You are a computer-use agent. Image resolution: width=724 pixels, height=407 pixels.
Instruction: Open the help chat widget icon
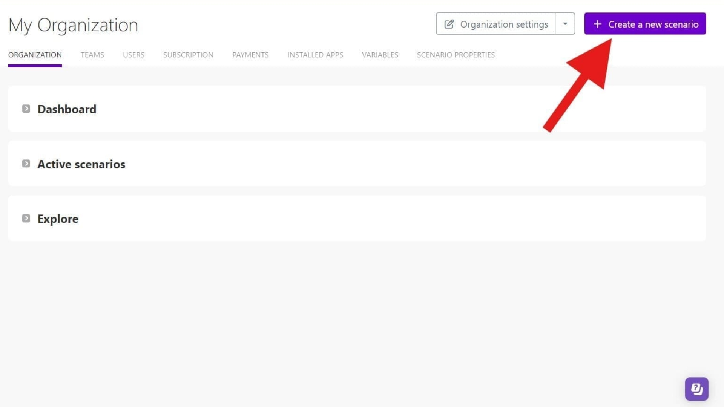tap(696, 389)
